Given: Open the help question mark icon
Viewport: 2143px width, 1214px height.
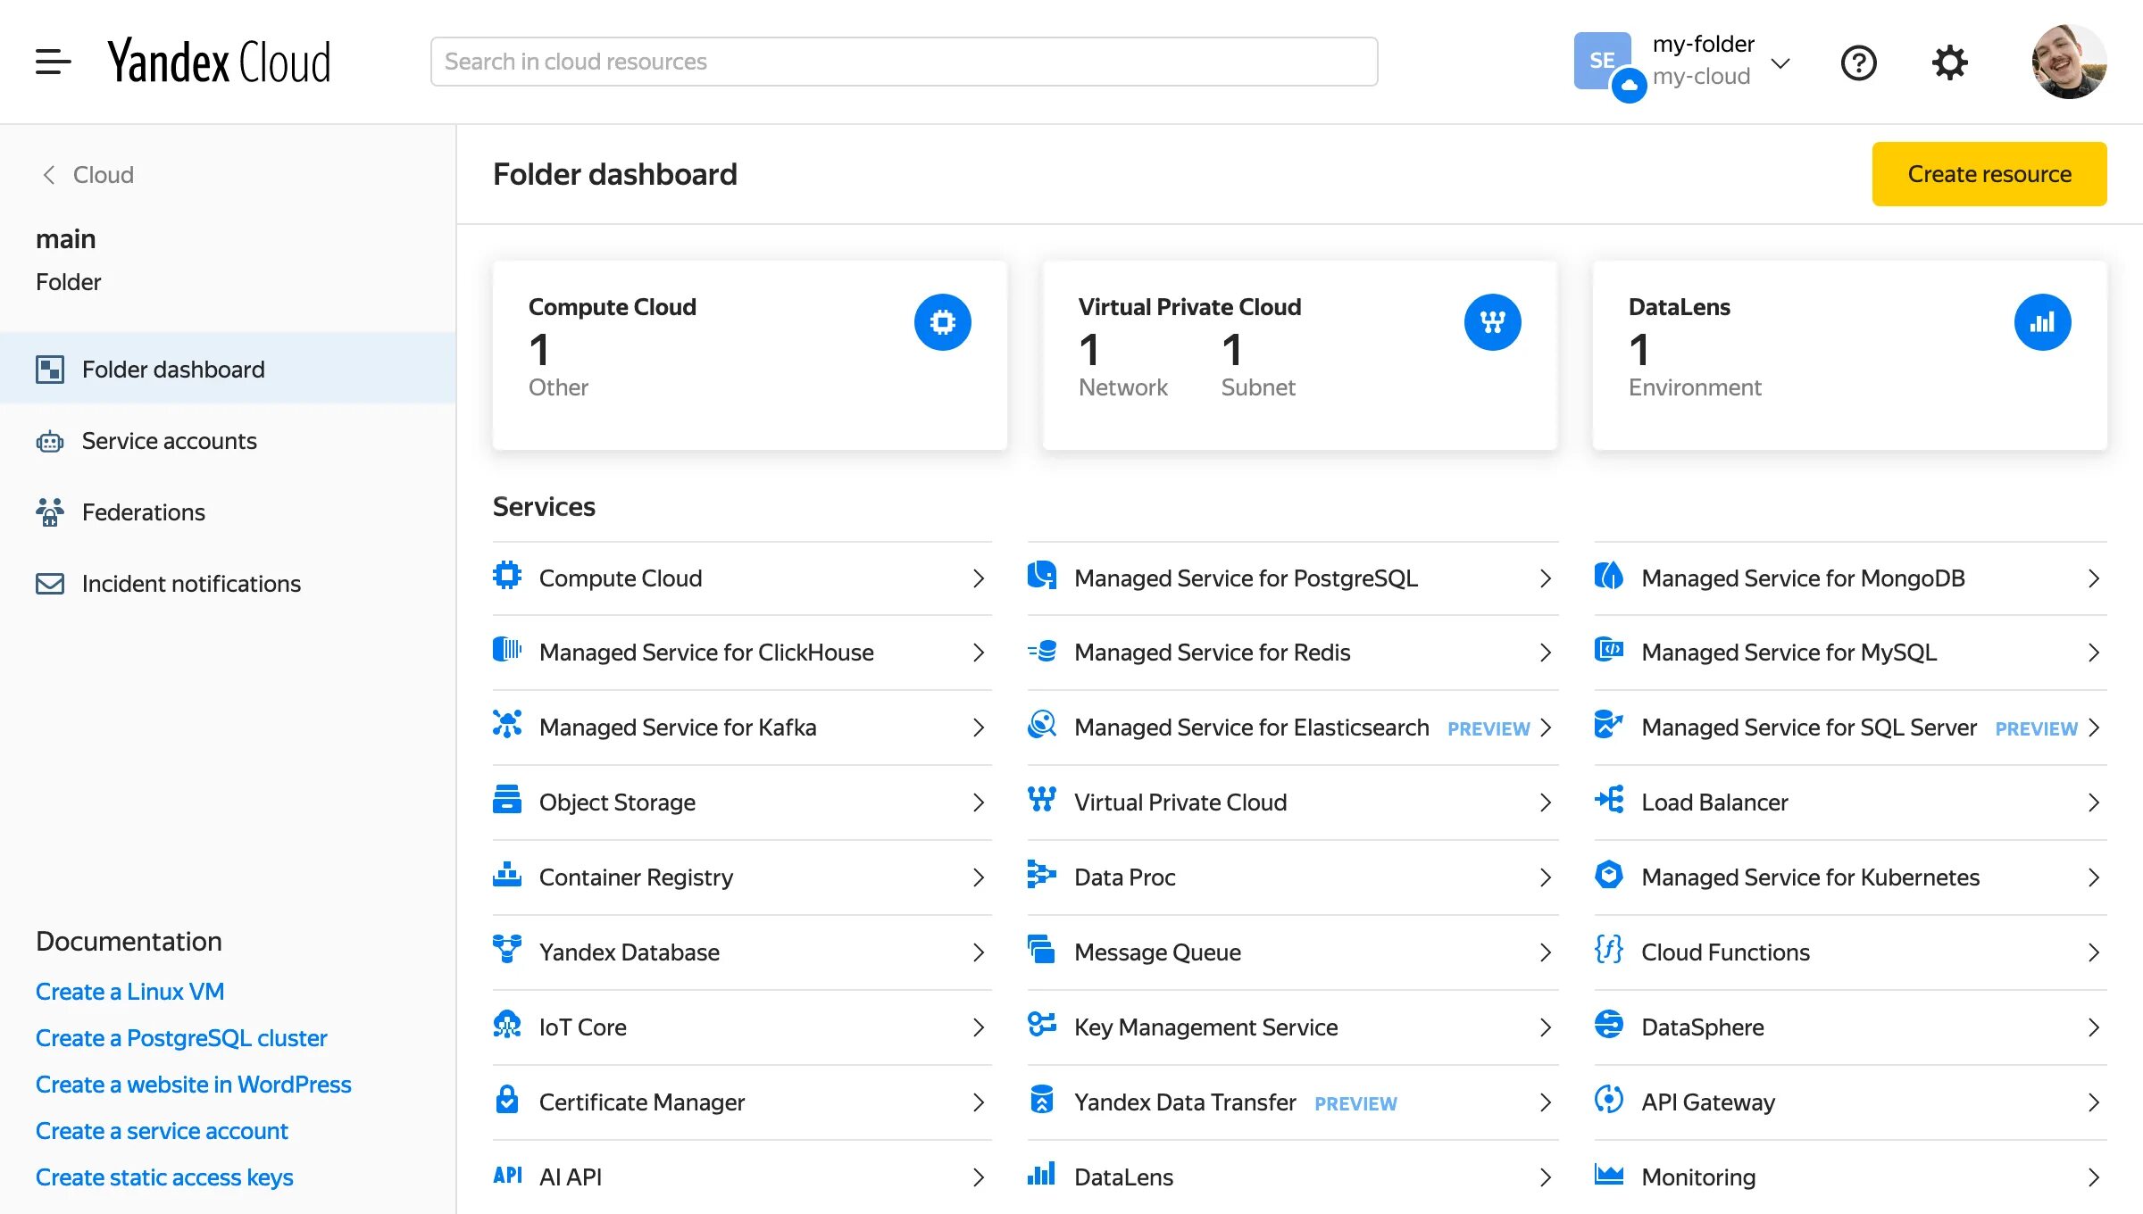Looking at the screenshot, I should (x=1858, y=62).
